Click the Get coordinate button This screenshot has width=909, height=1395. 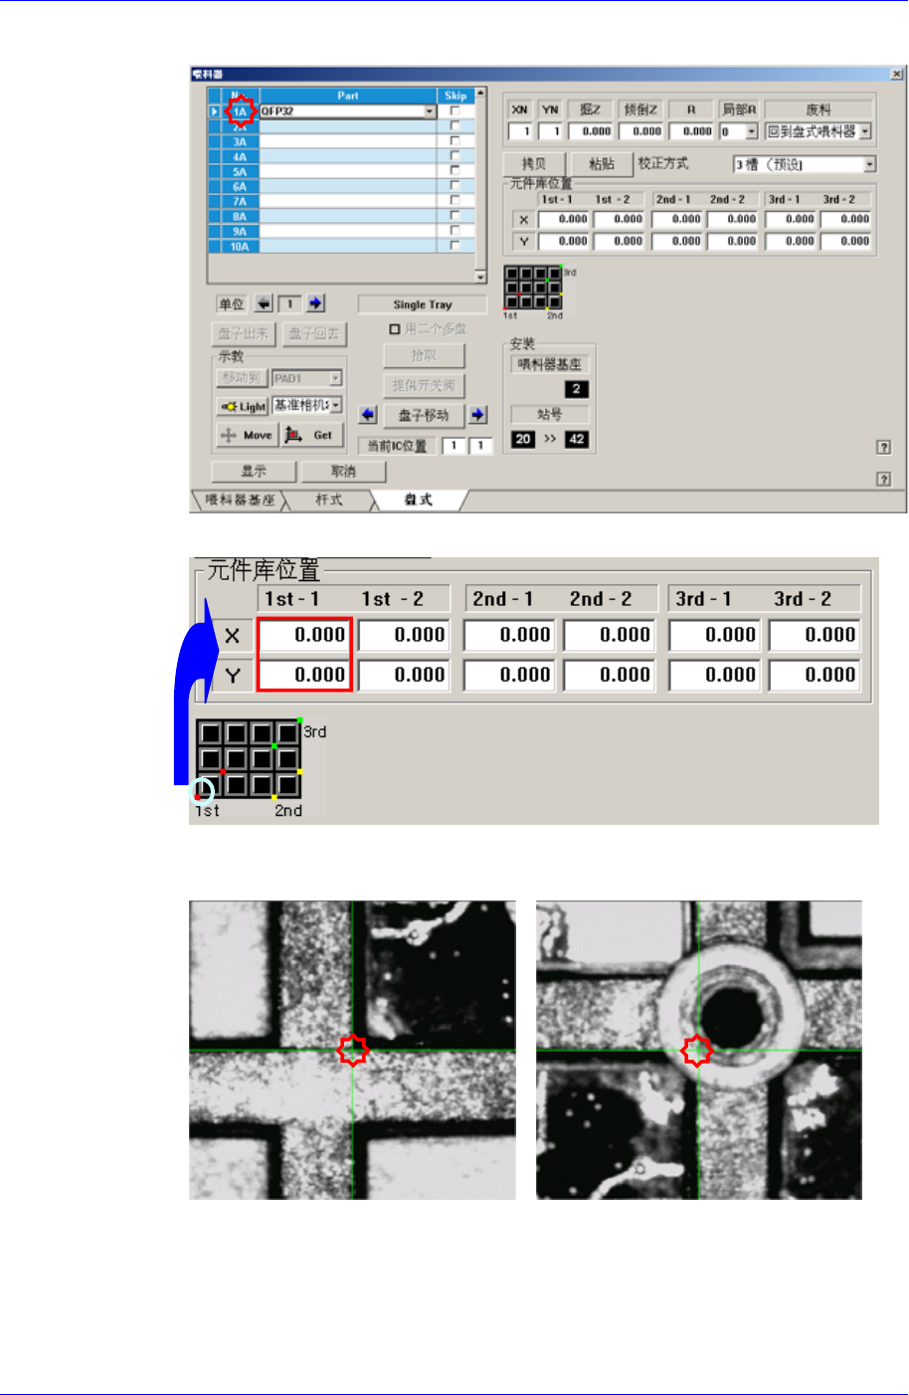click(312, 435)
